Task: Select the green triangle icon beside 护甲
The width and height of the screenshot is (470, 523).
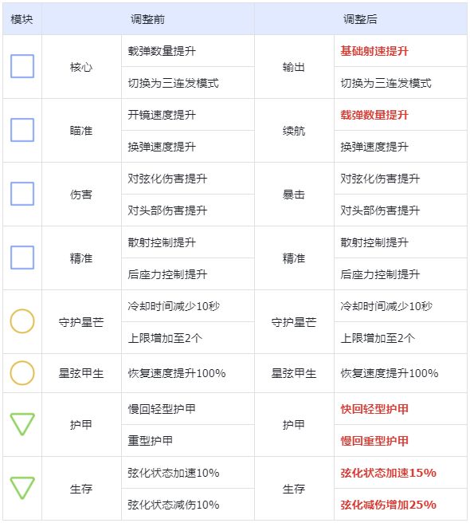Action: (22, 424)
